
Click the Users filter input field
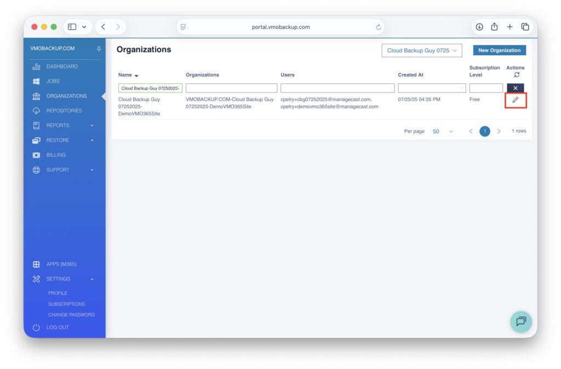click(337, 88)
